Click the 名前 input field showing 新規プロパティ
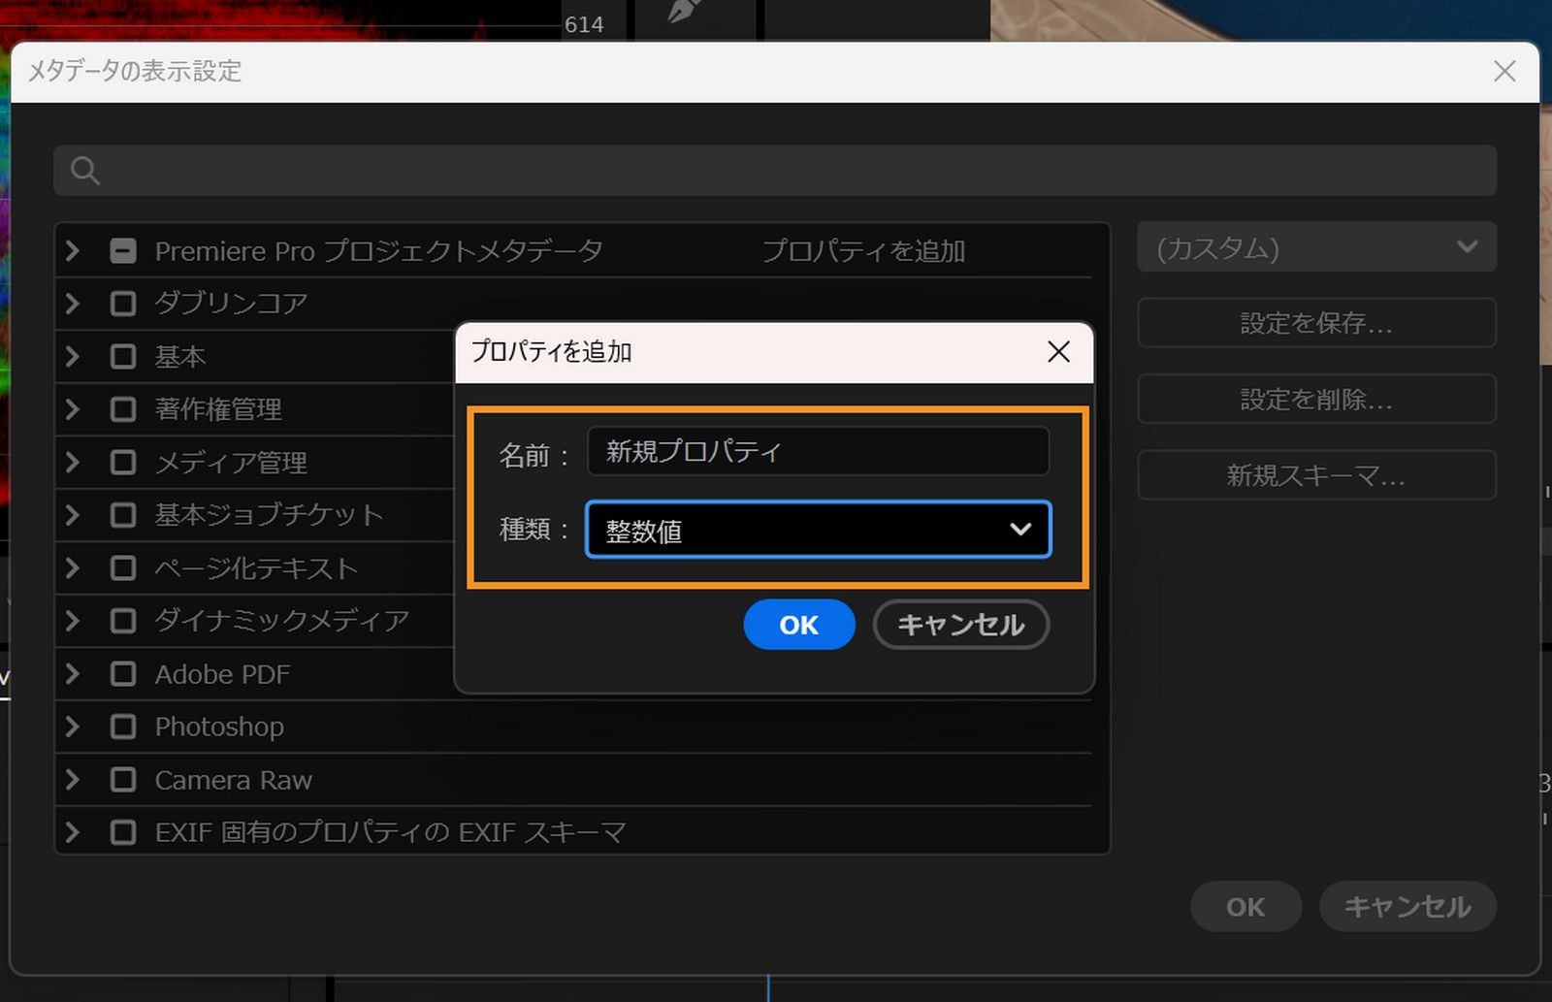 coord(817,451)
